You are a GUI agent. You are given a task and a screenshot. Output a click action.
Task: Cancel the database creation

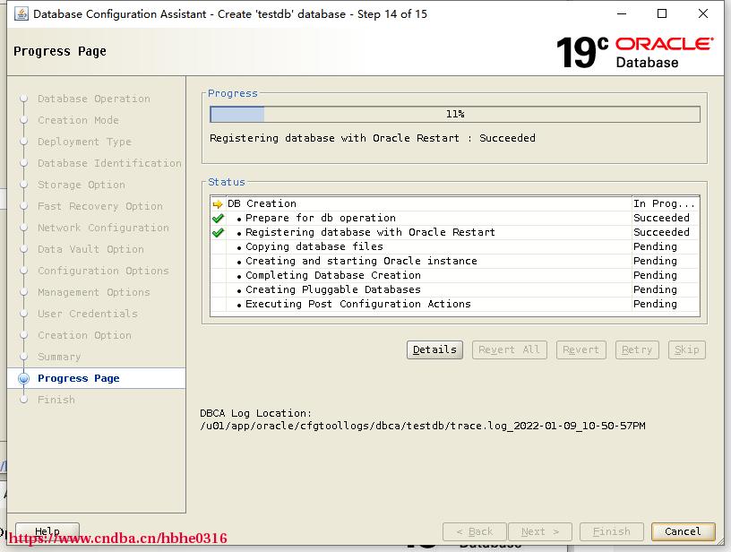point(683,531)
